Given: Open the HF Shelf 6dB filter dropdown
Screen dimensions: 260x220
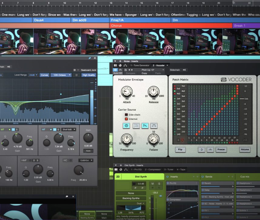Looking at the screenshot, I should pyautogui.click(x=69, y=129).
